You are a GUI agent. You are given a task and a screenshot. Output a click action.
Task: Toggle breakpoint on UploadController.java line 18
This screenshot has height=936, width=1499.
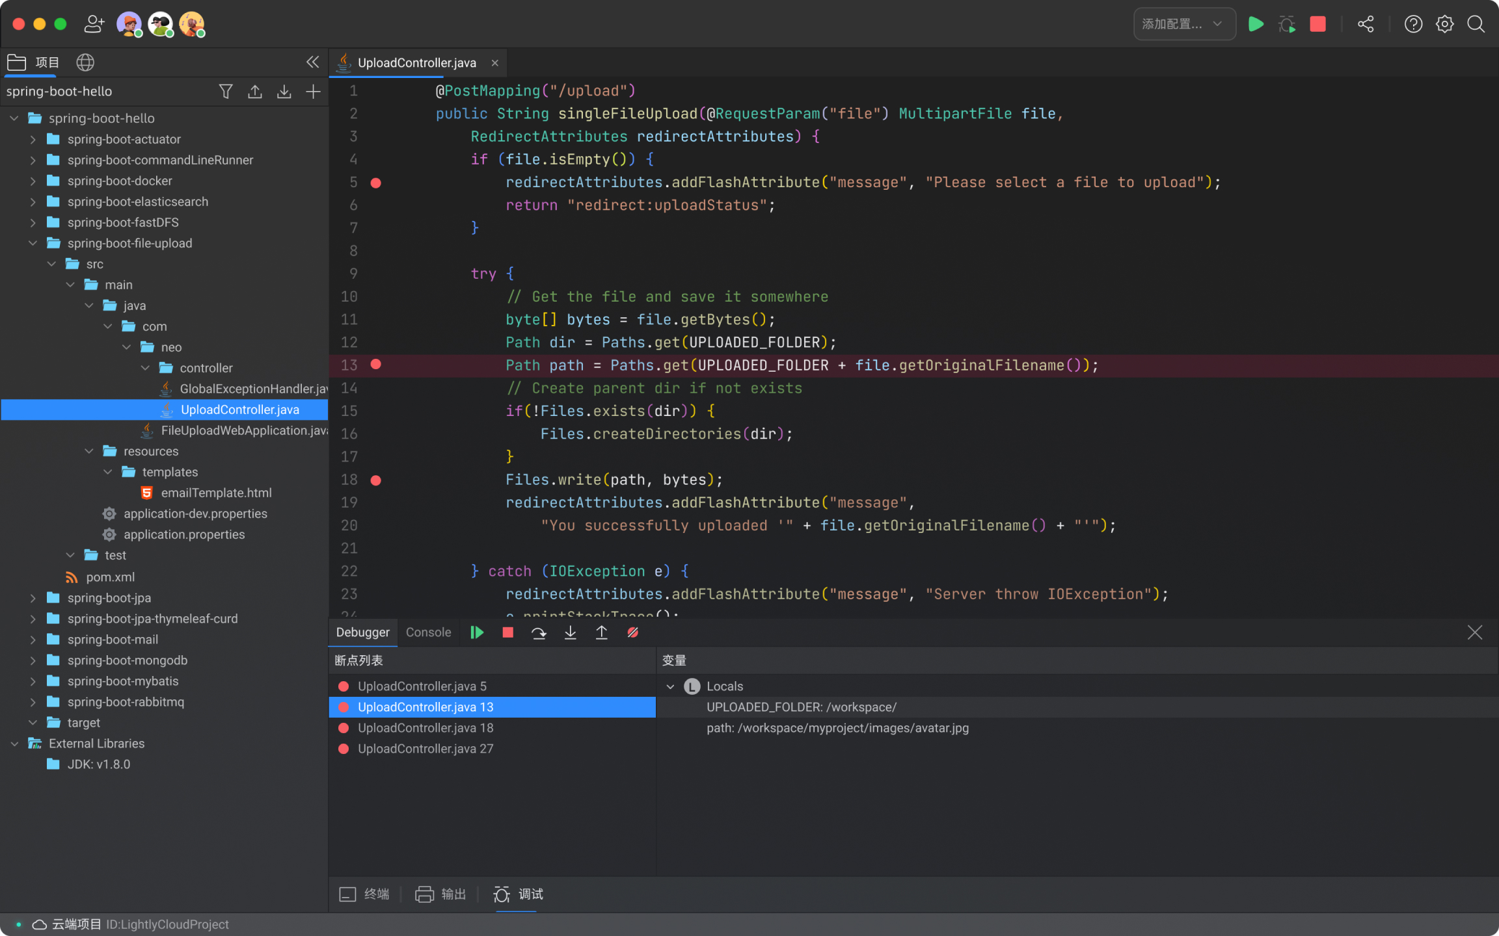pos(375,479)
